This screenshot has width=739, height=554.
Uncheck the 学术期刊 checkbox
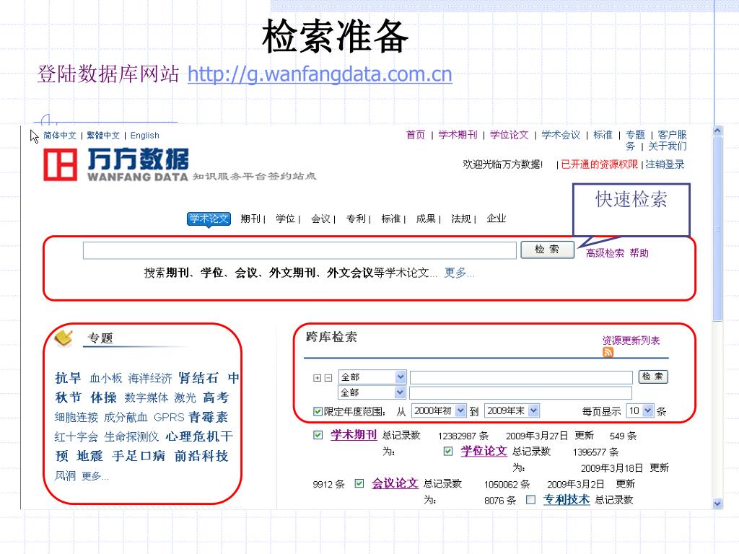[318, 435]
